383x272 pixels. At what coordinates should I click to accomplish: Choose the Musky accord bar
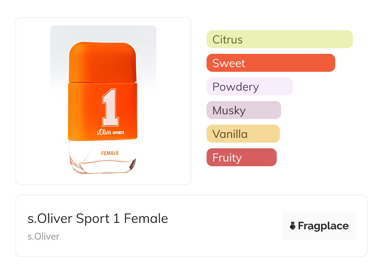pos(243,110)
